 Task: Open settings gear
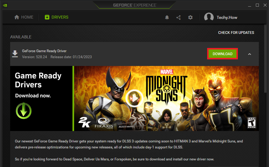(190, 17)
